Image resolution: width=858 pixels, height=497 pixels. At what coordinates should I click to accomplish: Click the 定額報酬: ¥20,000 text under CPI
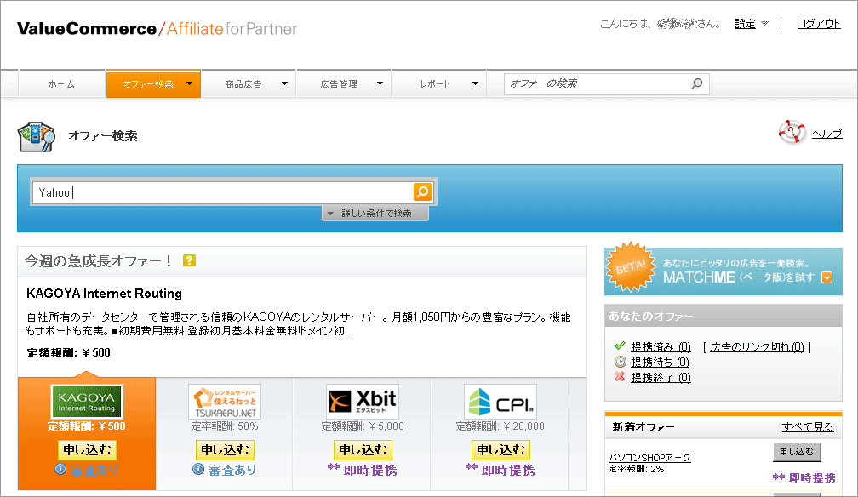500,426
